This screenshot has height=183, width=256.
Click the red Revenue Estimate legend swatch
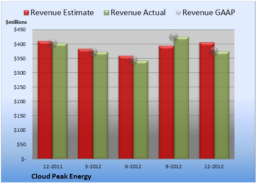click(x=26, y=13)
